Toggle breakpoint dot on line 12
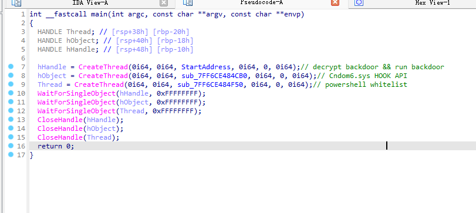This screenshot has width=476, height=213. pos(11,110)
